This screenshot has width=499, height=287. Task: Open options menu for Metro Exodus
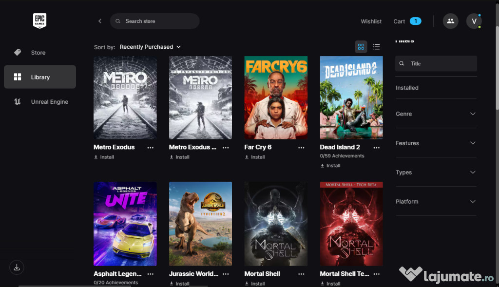tap(151, 148)
